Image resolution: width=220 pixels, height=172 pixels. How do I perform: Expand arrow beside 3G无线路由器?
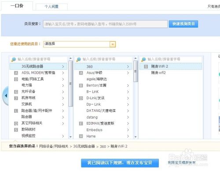63,67
